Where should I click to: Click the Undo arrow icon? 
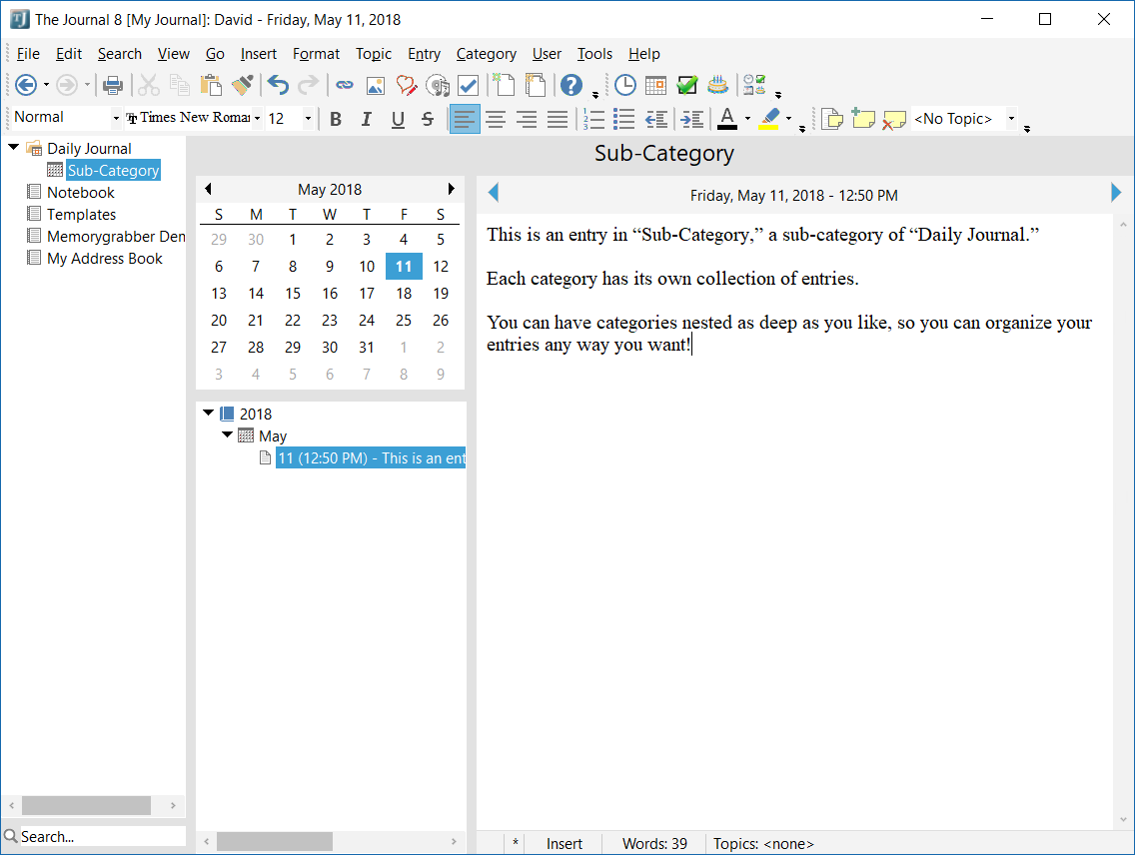tap(278, 85)
